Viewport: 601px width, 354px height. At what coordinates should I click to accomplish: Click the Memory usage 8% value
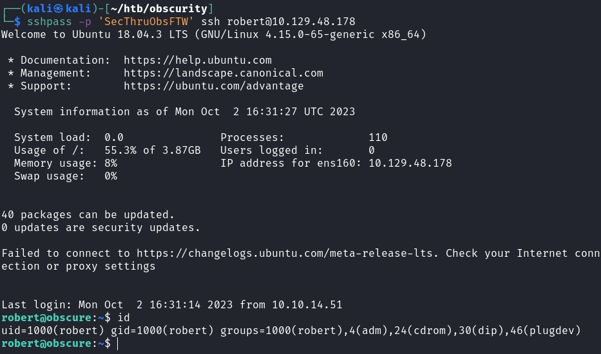(111, 163)
